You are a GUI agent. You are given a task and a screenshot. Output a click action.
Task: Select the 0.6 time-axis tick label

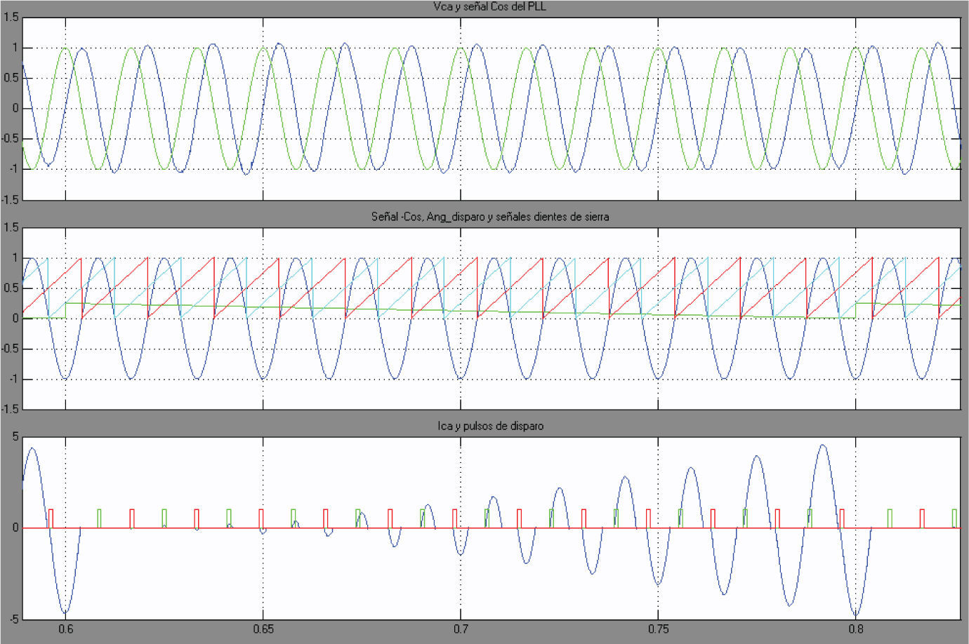click(65, 629)
